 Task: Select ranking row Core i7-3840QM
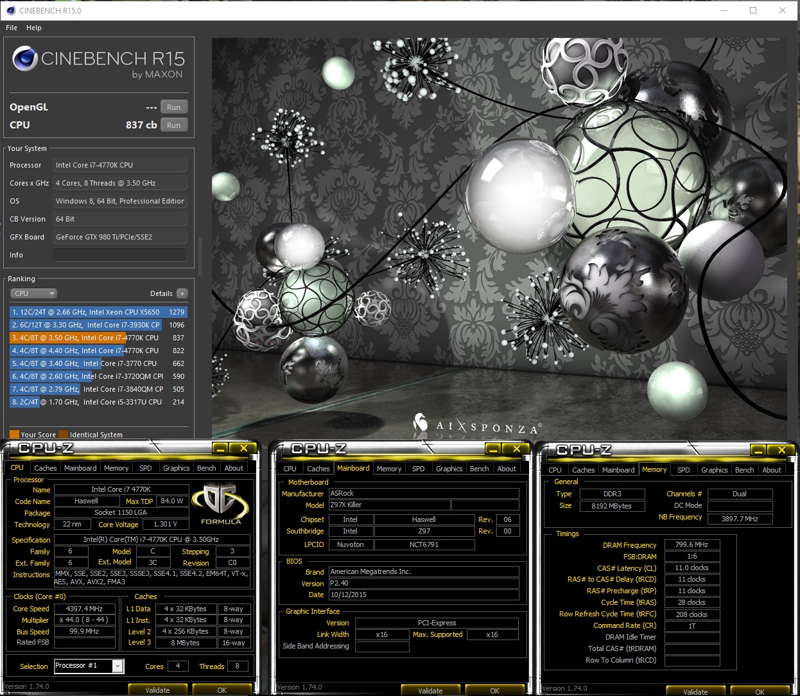coord(98,389)
